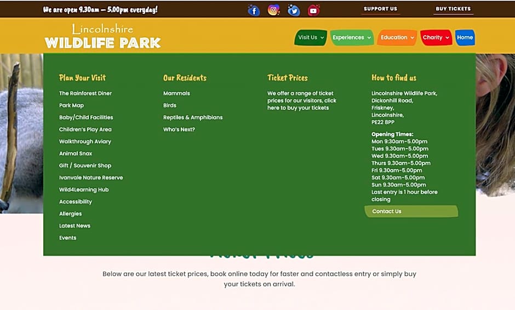Open the Walkthrough Aviary link
The image size is (515, 310).
click(x=85, y=142)
